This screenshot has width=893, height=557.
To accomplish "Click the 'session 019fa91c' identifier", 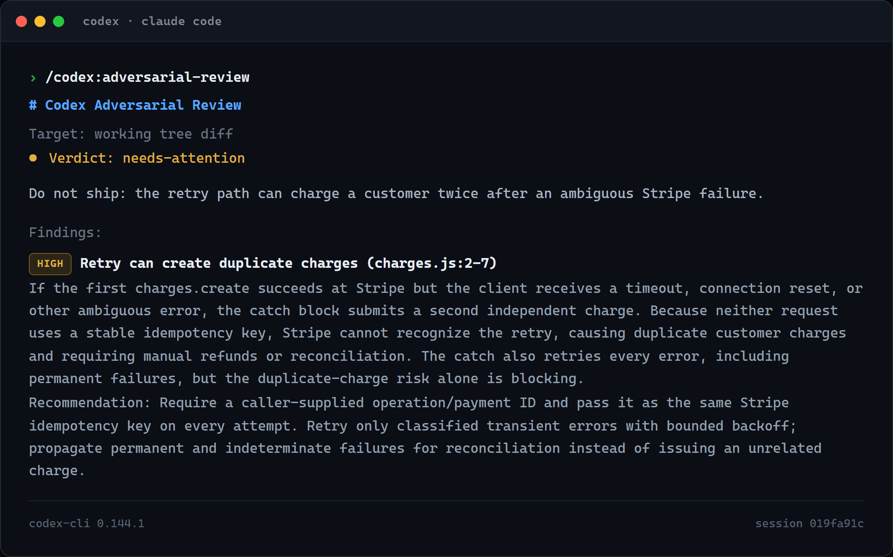I will 809,524.
